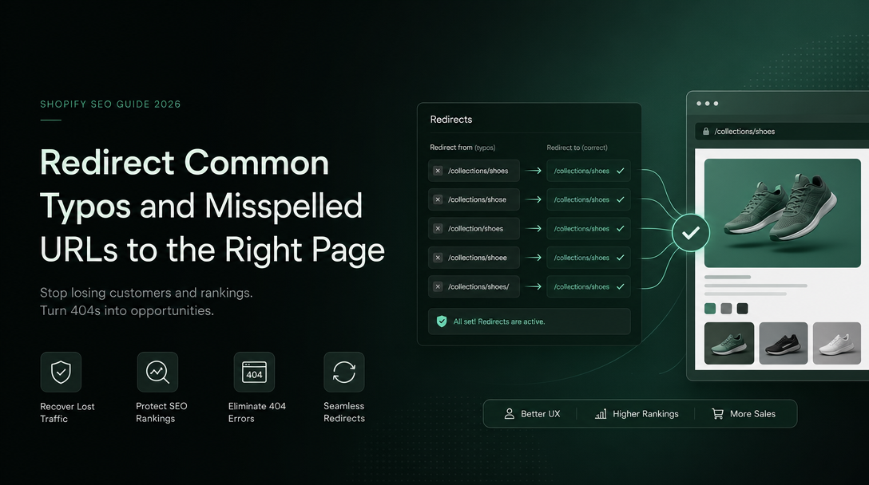This screenshot has width=869, height=485.
Task: Click the Eliminate 404 Errors caption
Action: pyautogui.click(x=257, y=412)
